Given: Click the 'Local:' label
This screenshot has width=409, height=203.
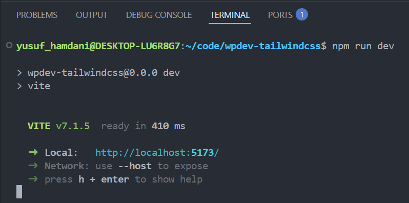Looking at the screenshot, I should coord(62,153).
